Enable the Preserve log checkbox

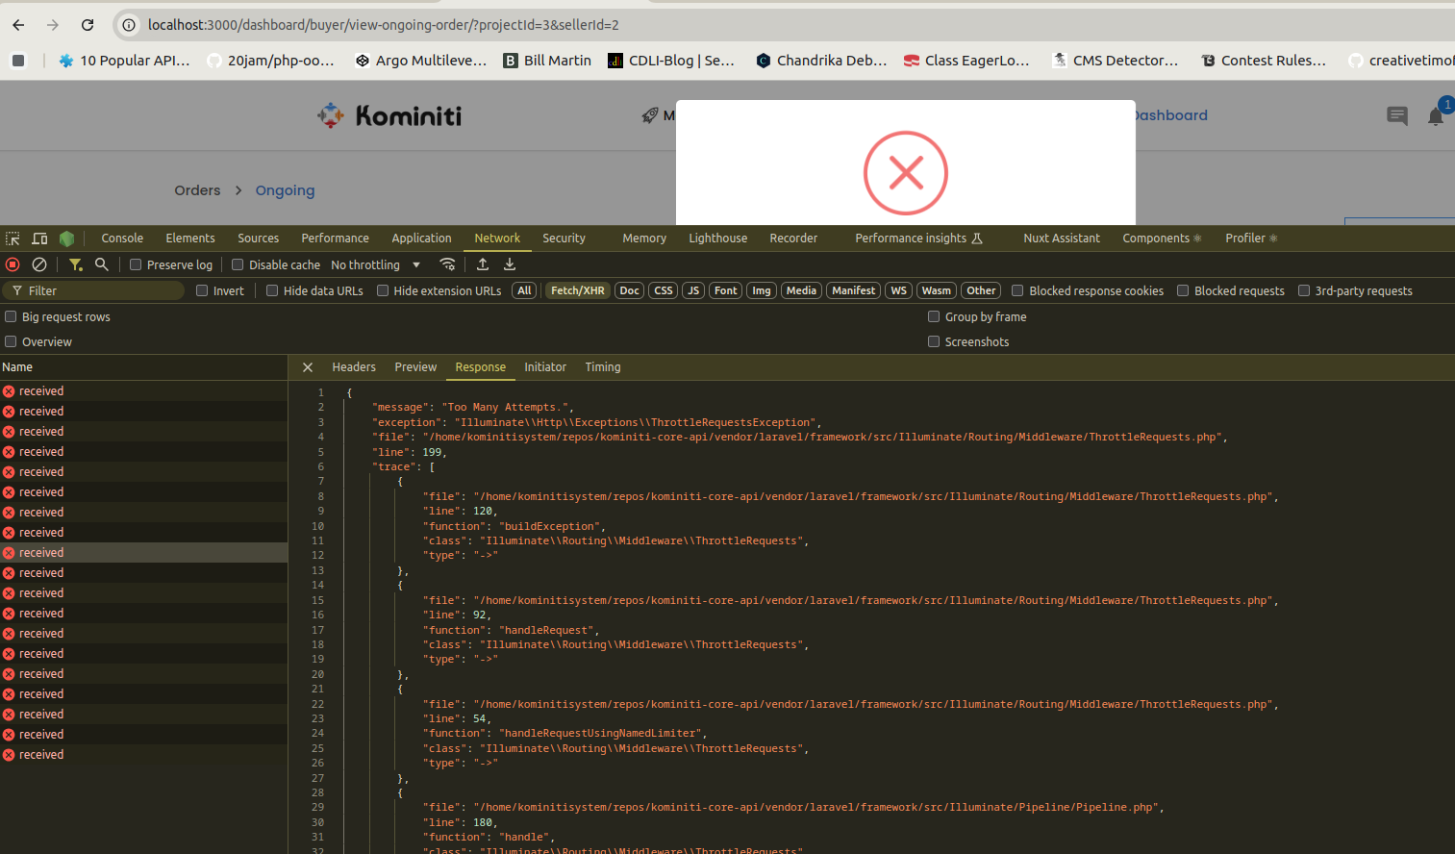(x=136, y=264)
